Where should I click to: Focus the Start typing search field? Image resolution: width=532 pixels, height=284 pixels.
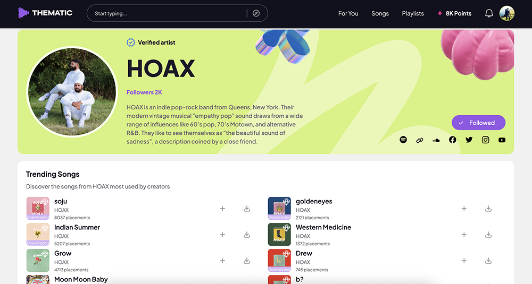tap(165, 13)
